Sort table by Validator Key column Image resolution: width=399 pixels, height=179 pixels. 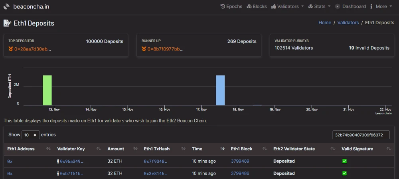(x=79, y=149)
